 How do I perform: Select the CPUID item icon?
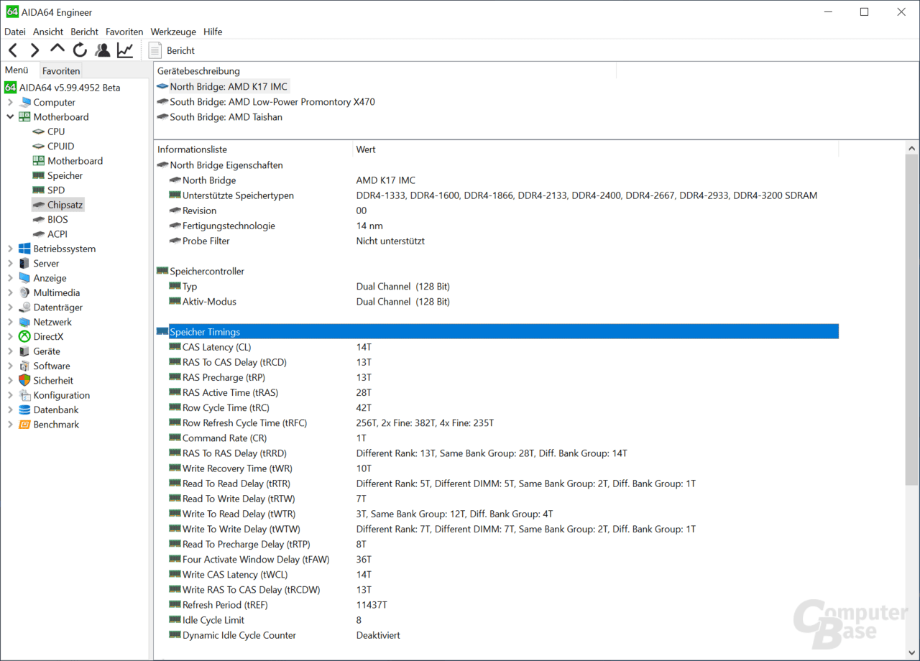(39, 146)
